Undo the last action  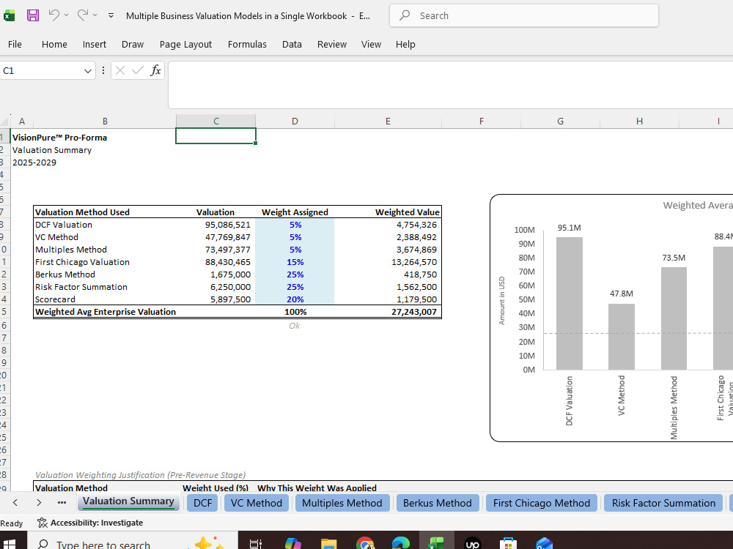click(54, 15)
